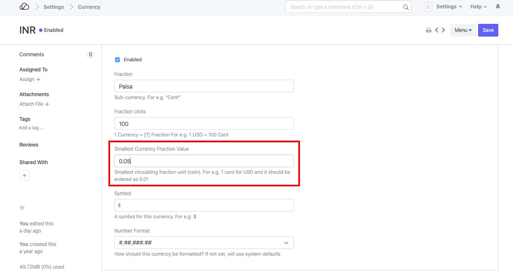Open the Settings user menu
This screenshot has width=513, height=280.
pyautogui.click(x=449, y=7)
